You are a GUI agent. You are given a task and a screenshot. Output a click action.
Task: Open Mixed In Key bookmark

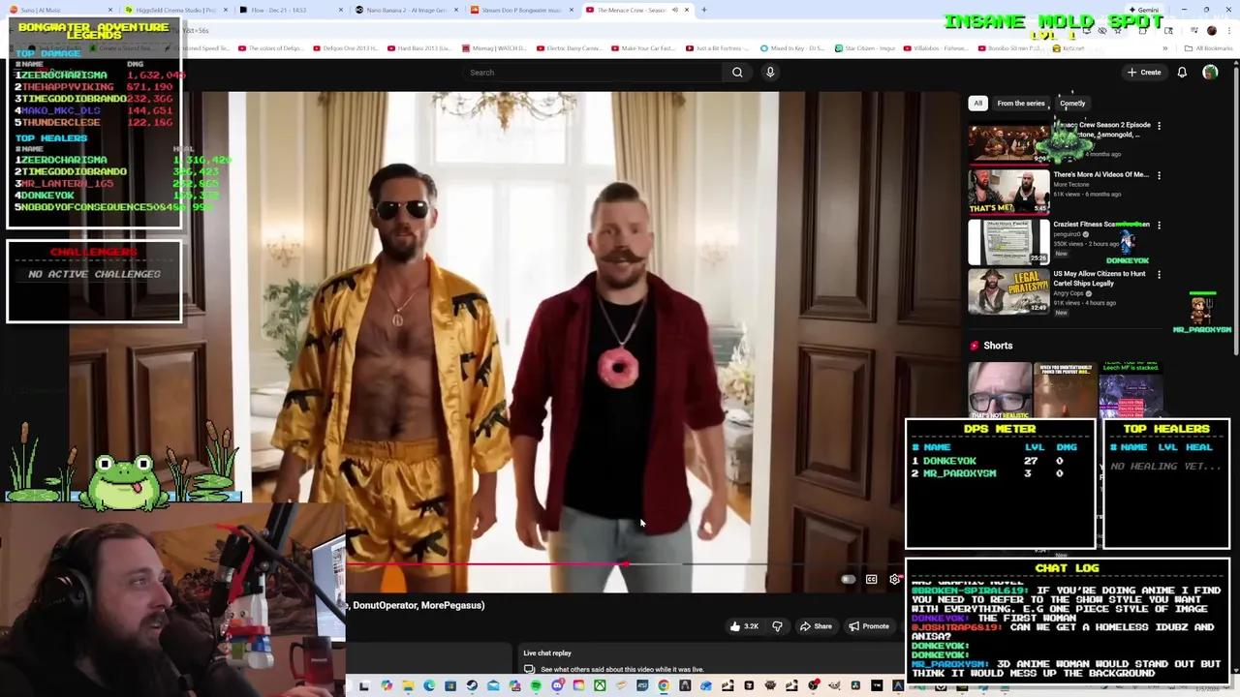tap(791, 48)
